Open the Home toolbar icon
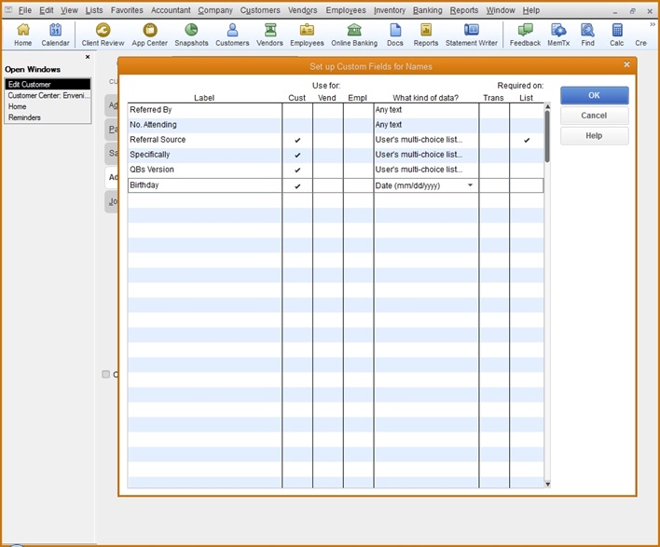Viewport: 660px width, 547px height. (x=22, y=34)
